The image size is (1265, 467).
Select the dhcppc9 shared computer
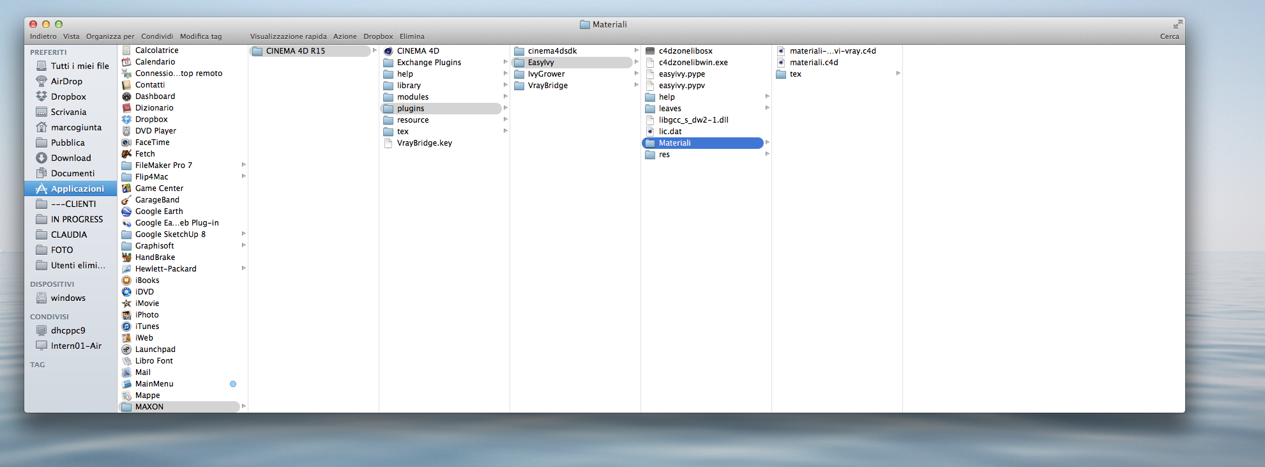point(61,330)
